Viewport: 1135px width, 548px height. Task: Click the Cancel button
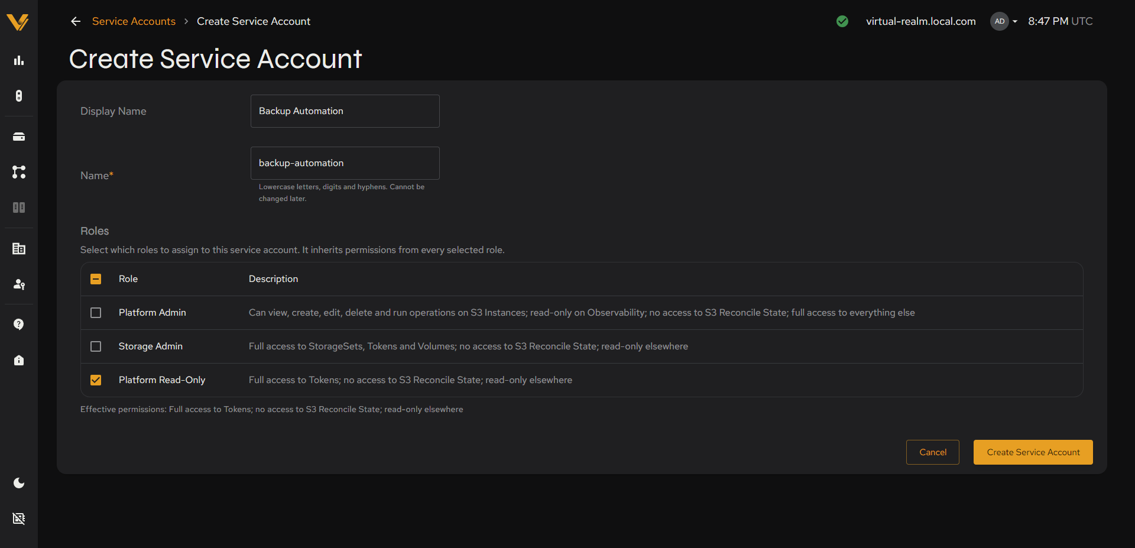pyautogui.click(x=933, y=452)
